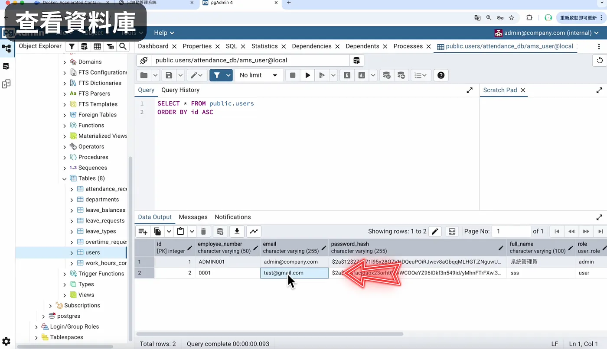607x349 pixels.
Task: Click the Commit transaction icon
Action: coord(386,75)
